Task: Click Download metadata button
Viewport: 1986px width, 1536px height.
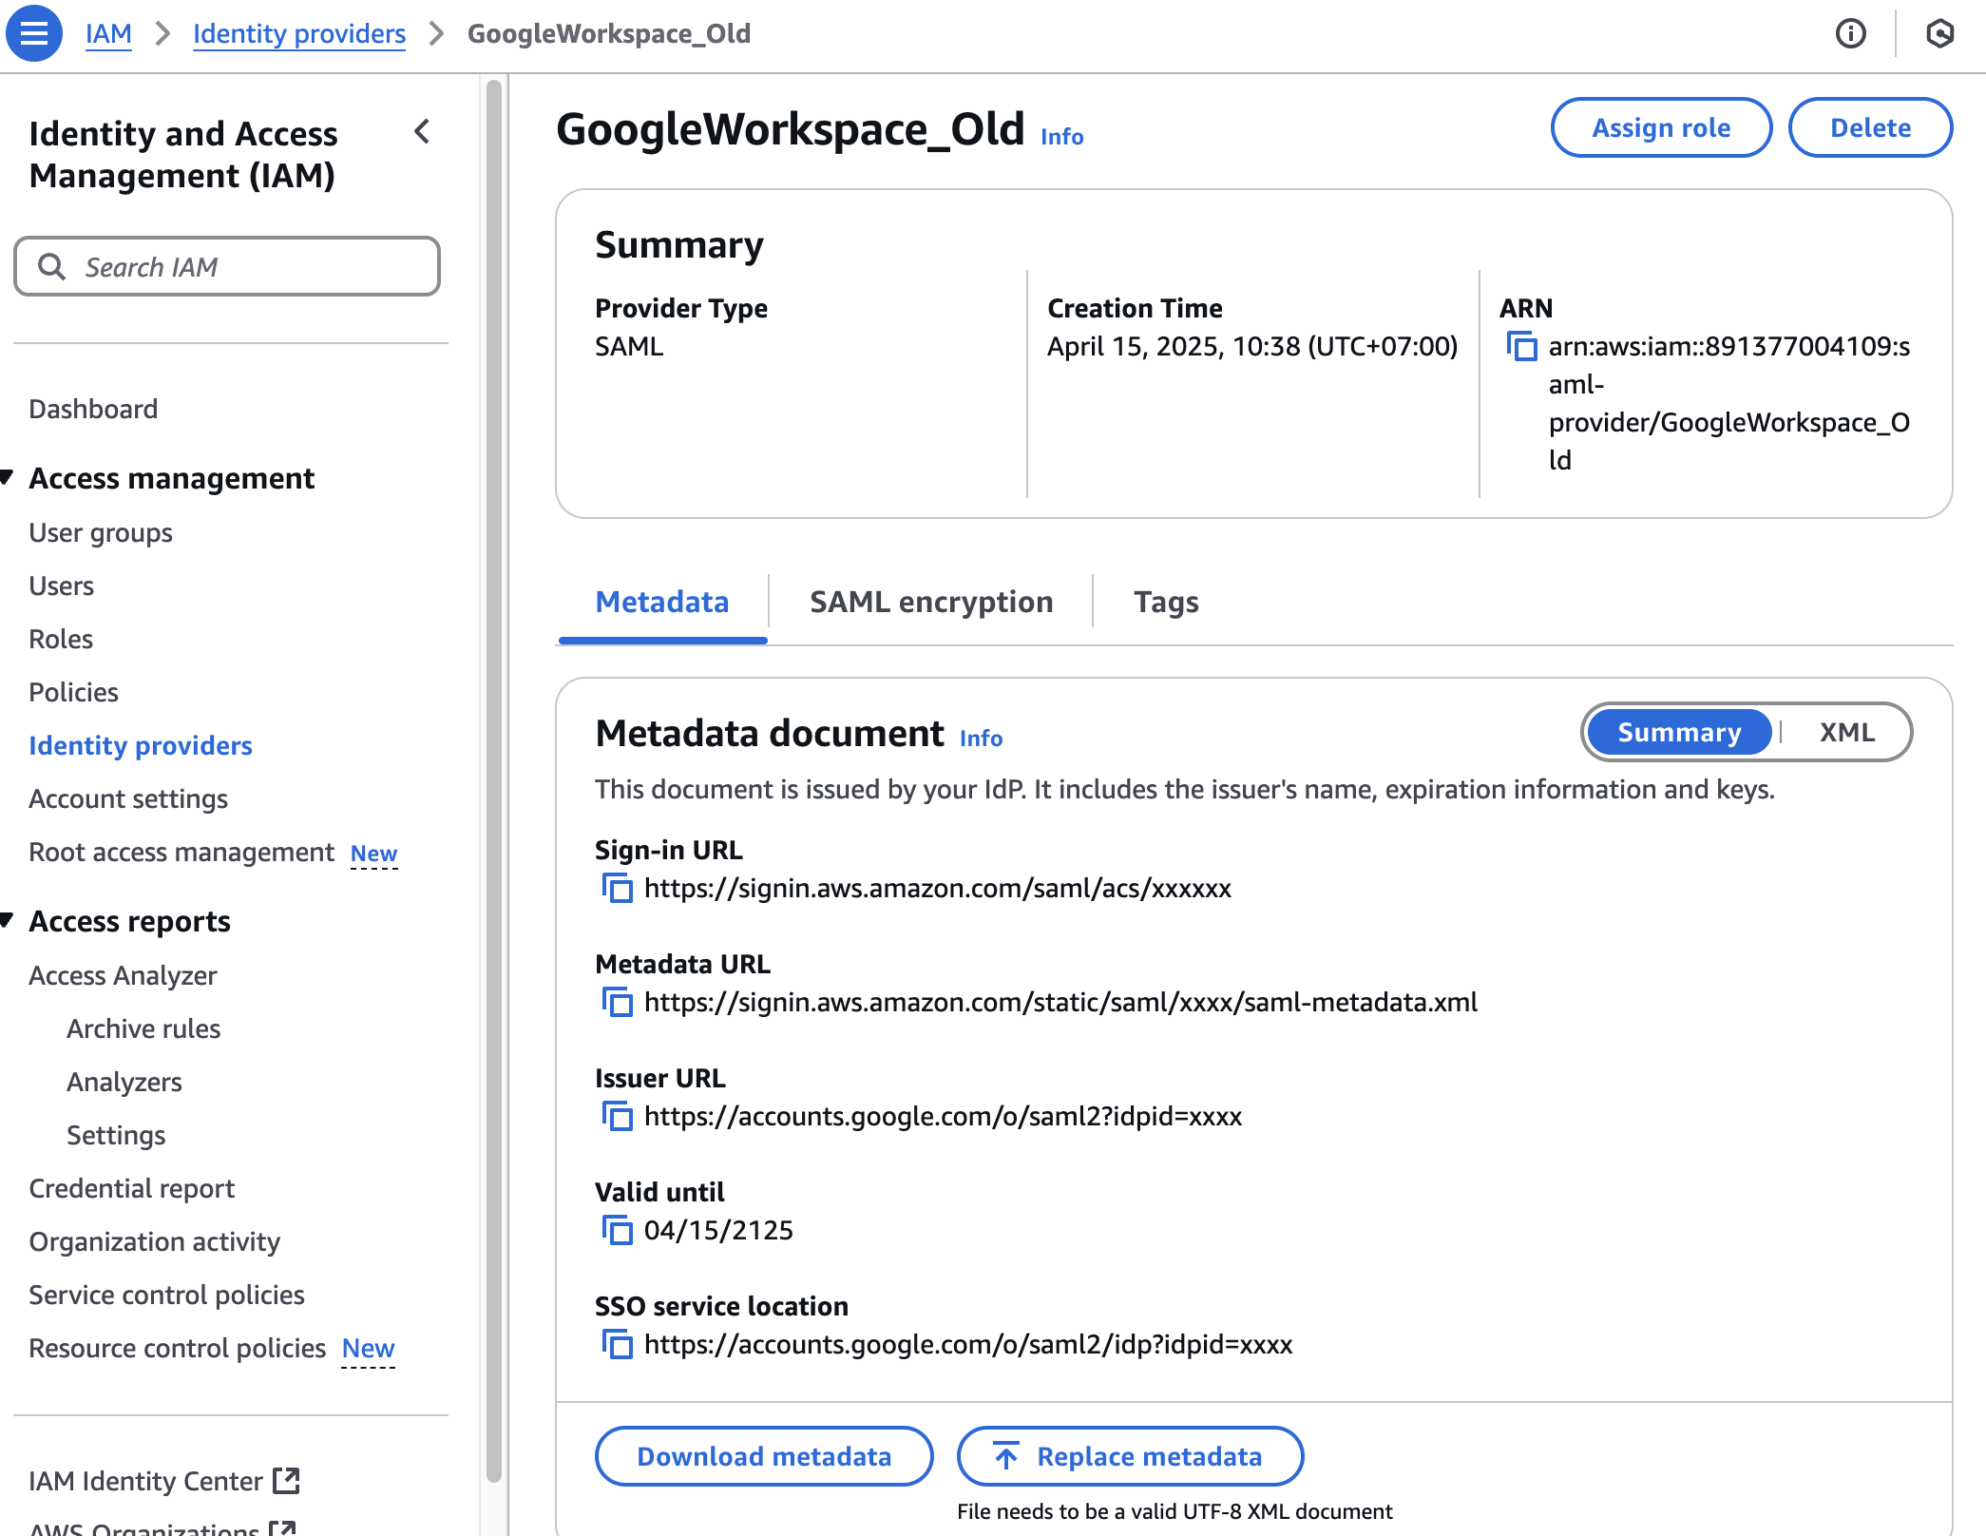Action: [764, 1456]
